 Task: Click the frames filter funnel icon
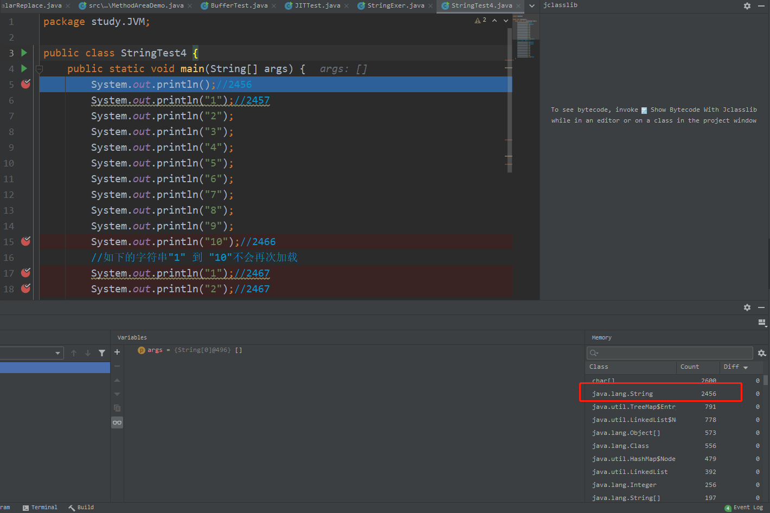(102, 353)
